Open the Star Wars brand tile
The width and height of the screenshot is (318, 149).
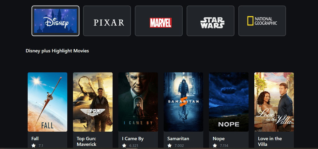click(x=211, y=21)
